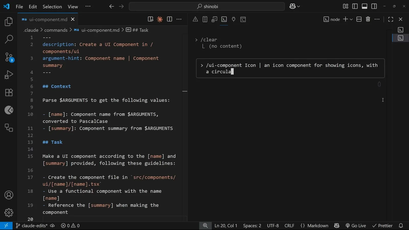Split the terminal
This screenshot has width=409, height=230.
359,19
